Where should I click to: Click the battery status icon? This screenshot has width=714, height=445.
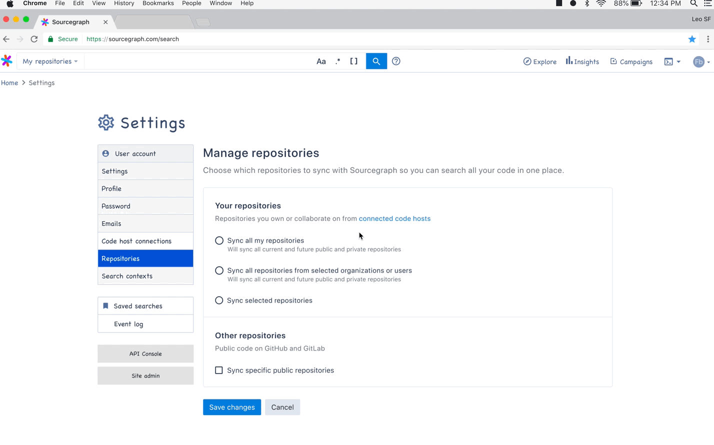pyautogui.click(x=636, y=3)
